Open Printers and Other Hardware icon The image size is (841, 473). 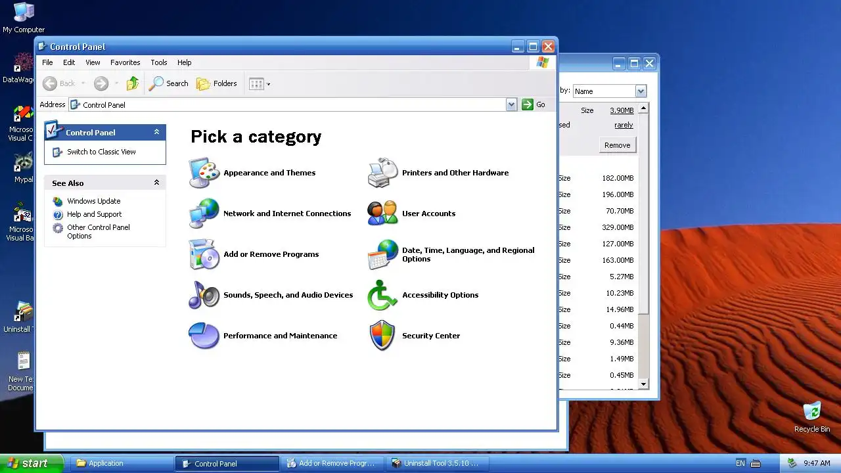click(x=383, y=173)
